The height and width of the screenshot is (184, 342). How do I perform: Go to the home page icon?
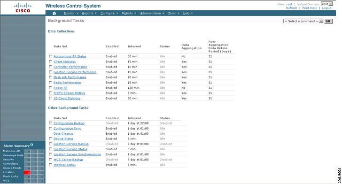[54, 13]
